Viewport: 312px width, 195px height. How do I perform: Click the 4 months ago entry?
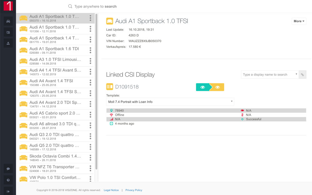[124, 124]
